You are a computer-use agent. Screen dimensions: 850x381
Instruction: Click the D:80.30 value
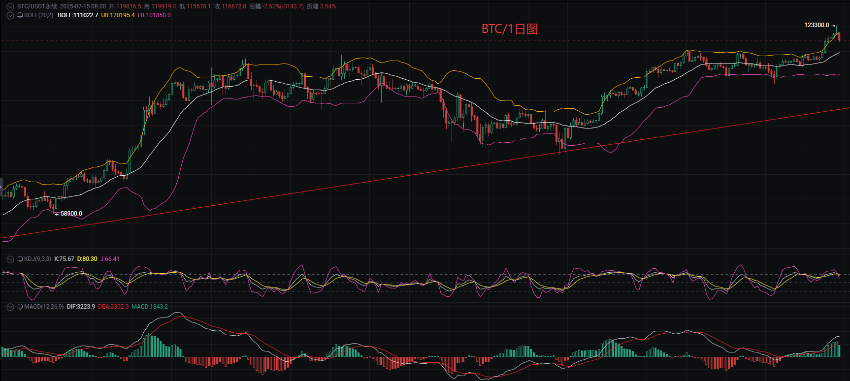coord(87,259)
